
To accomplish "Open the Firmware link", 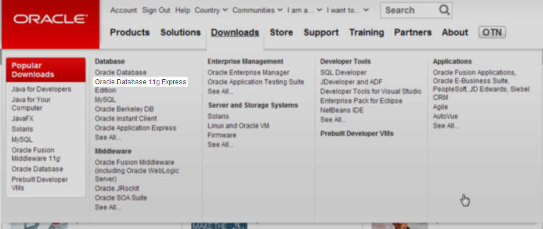I will [x=222, y=135].
